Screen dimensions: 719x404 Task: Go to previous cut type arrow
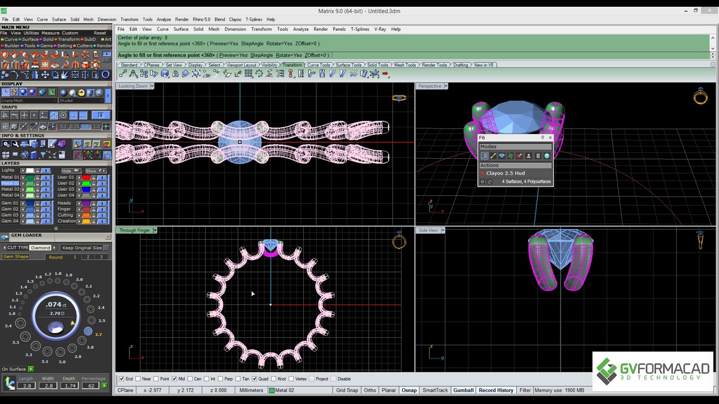[x=4, y=247]
